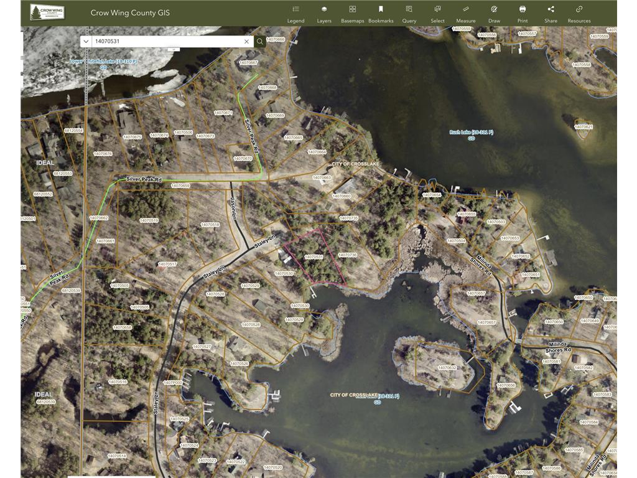
Task: Activate the Measure tool
Action: pyautogui.click(x=465, y=14)
